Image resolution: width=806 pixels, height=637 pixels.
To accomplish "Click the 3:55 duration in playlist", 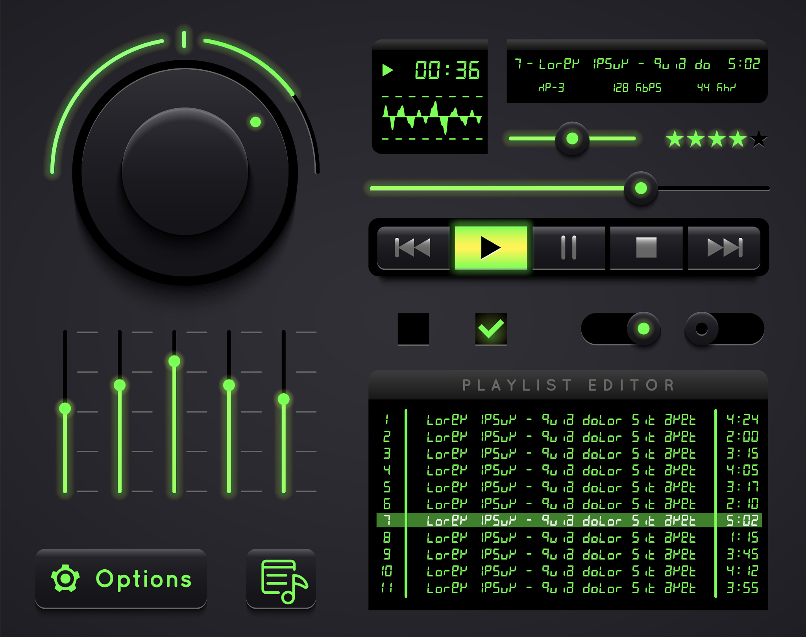I will [742, 588].
